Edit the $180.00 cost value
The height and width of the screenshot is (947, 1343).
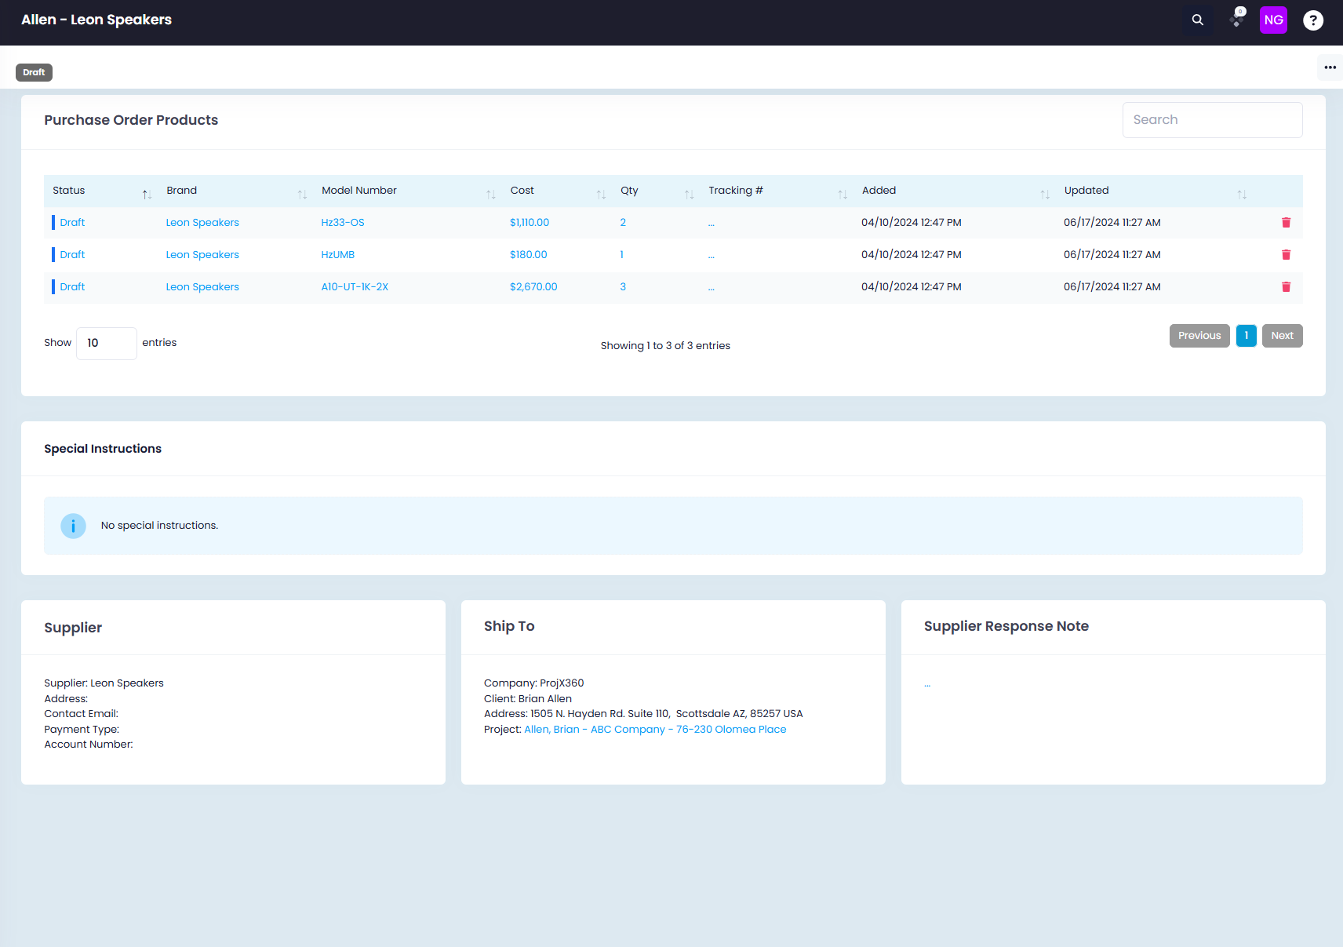529,255
